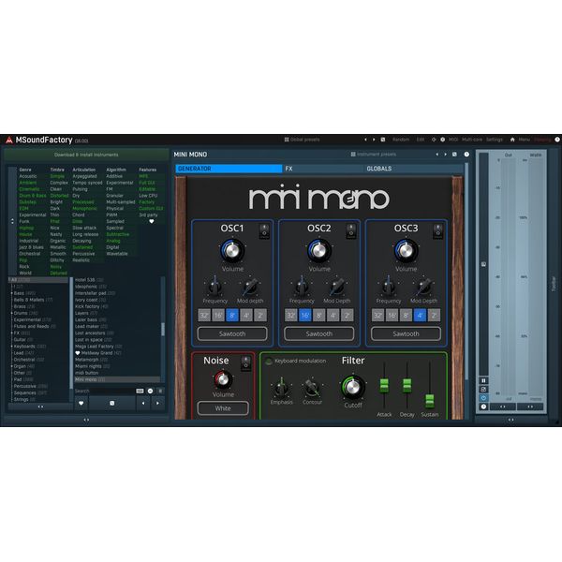Viewport: 562px width, 562px height.
Task: Click the Home icon in top bar
Action: 512,140
